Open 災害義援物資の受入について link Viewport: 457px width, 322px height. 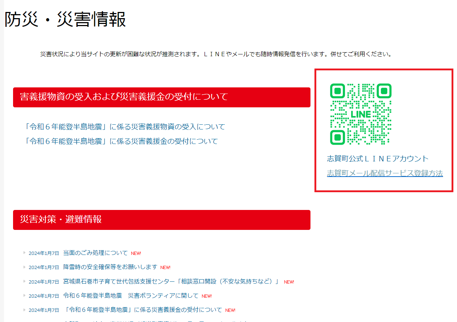[x=124, y=127]
